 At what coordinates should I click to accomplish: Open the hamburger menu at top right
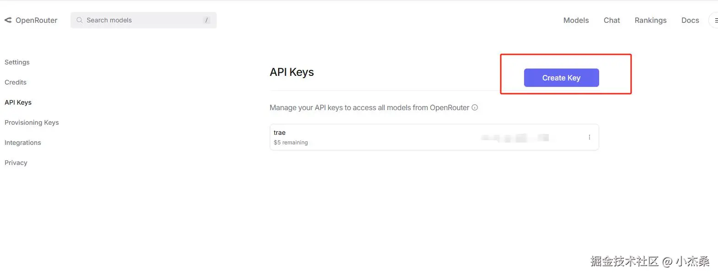(x=715, y=20)
